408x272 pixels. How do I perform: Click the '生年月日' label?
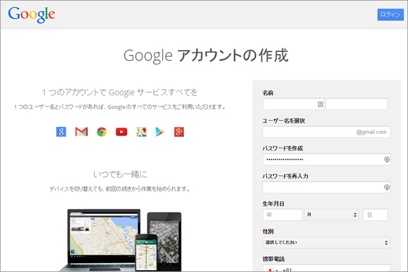click(x=273, y=204)
